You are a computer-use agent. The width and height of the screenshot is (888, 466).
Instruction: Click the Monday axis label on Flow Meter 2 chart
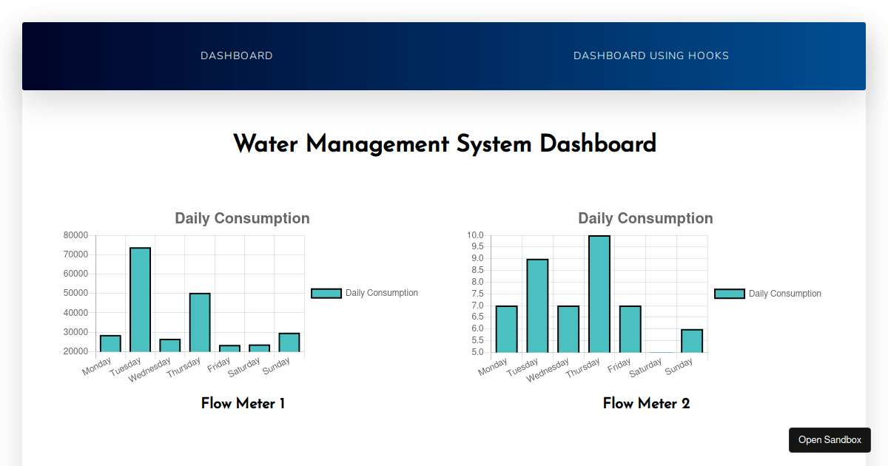click(x=494, y=365)
